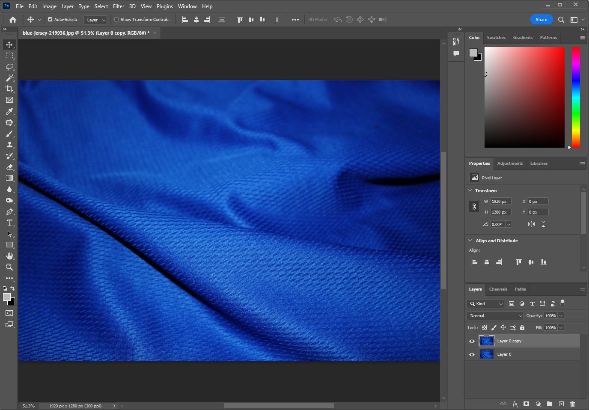Open the rotation angle dropdown
The image size is (589, 410).
pos(509,224)
